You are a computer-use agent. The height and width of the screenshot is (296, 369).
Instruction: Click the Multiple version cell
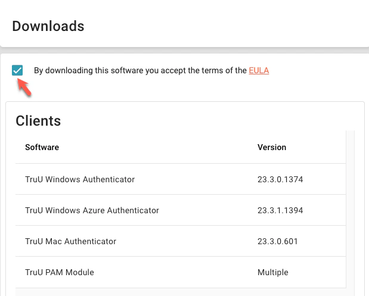click(x=273, y=272)
